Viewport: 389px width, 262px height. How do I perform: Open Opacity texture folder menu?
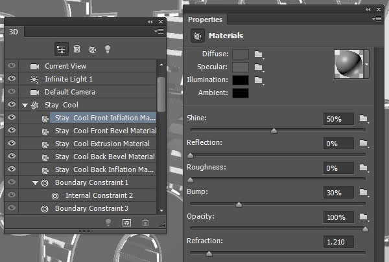pyautogui.click(x=364, y=217)
